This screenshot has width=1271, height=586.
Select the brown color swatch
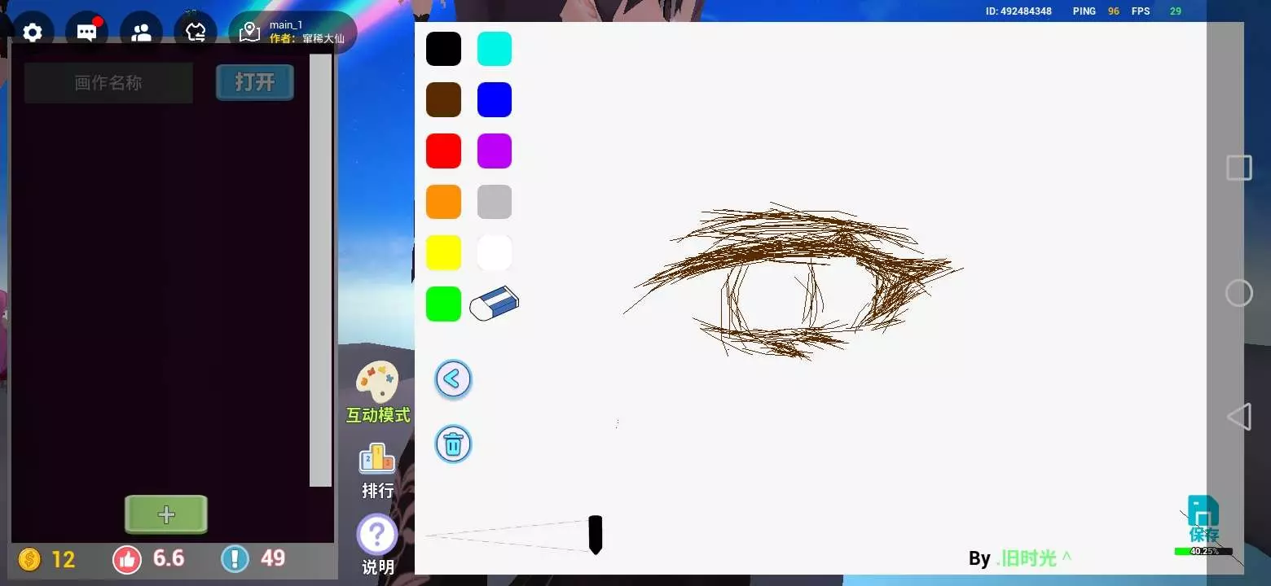tap(443, 100)
